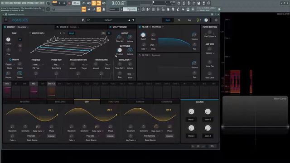Click FL Studio metronome icon
The width and height of the screenshot is (290, 163).
pos(84,3)
